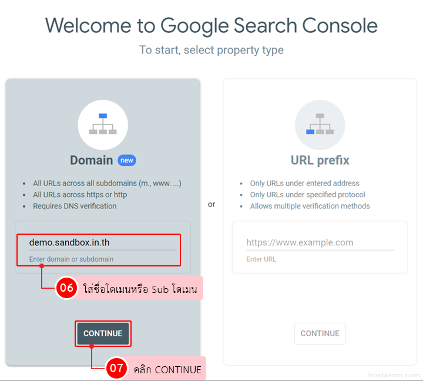Click the red 07 step marker

pyautogui.click(x=117, y=369)
